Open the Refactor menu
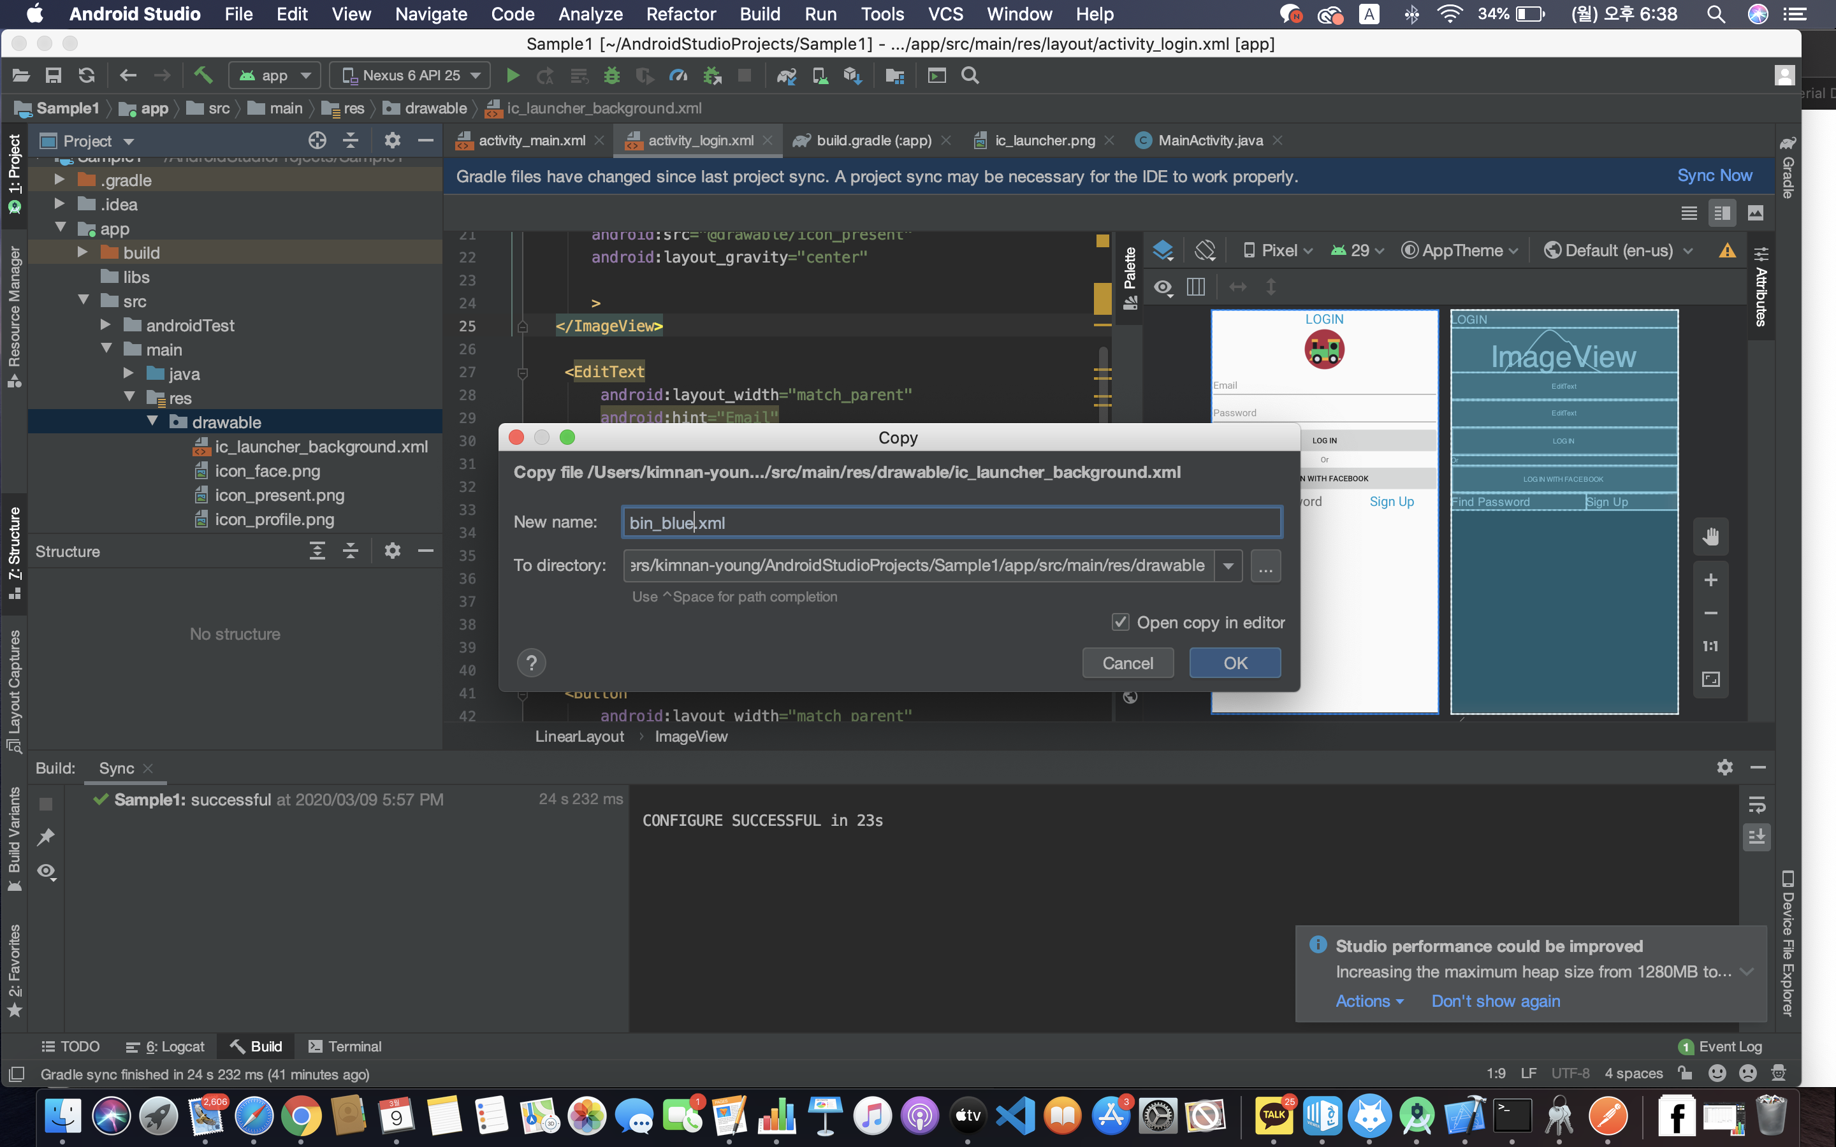Viewport: 1836px width, 1147px height. (x=681, y=13)
